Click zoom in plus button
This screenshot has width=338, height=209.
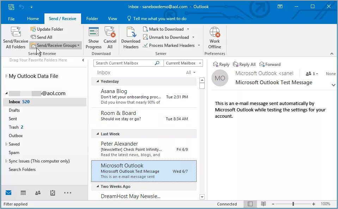[x=314, y=204]
